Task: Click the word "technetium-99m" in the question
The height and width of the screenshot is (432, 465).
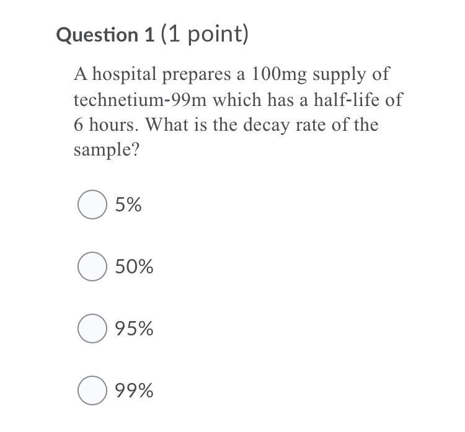Action: pos(140,100)
